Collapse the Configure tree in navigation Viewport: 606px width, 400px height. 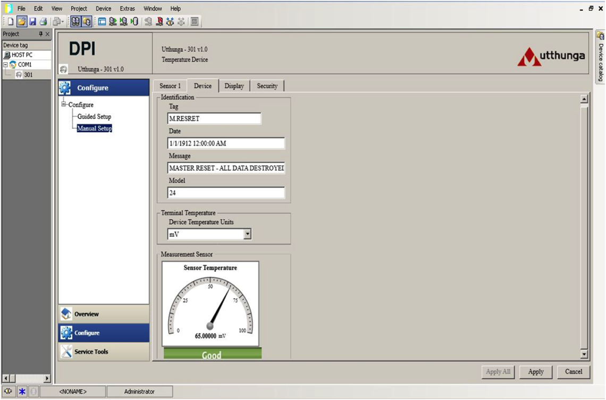point(64,104)
